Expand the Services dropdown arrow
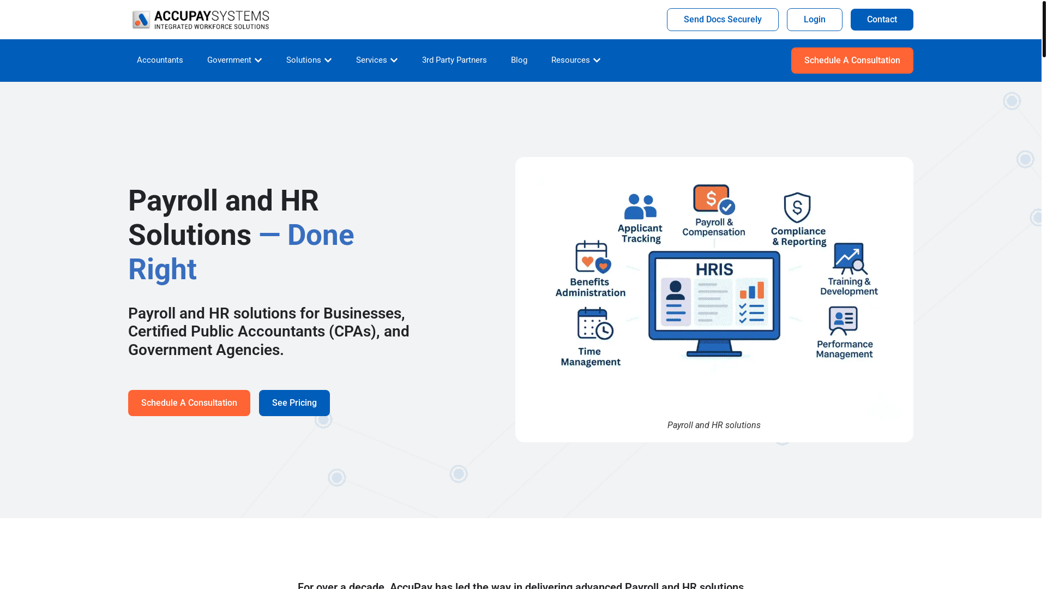 (x=394, y=60)
